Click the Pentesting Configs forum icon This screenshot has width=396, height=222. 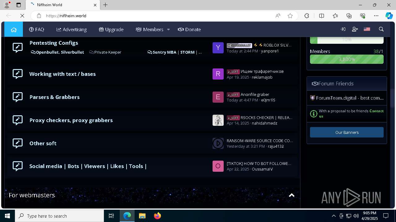click(x=17, y=47)
